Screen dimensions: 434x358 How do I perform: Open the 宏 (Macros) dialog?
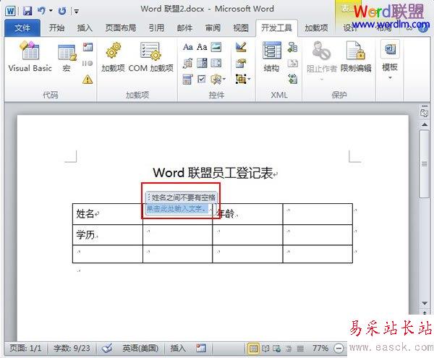[67, 58]
